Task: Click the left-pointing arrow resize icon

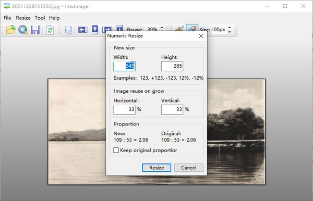Action: [82, 30]
